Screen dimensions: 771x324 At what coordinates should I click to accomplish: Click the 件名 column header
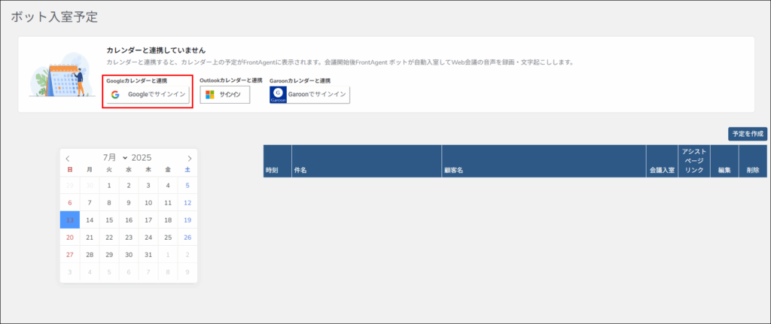click(x=300, y=171)
